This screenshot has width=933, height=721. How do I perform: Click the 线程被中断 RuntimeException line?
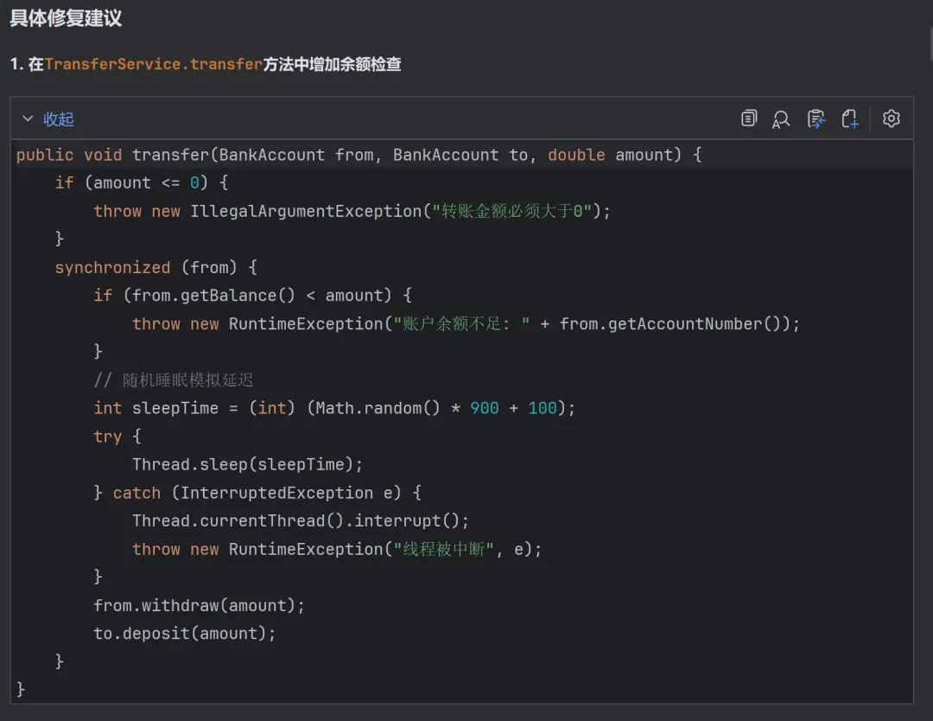337,549
